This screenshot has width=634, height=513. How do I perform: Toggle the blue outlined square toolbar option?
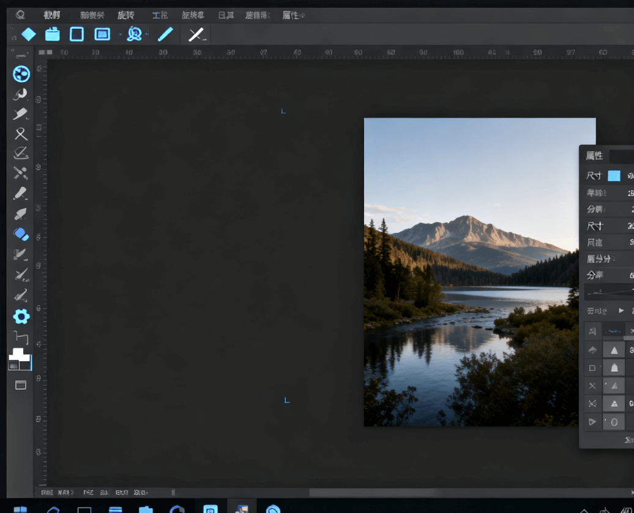point(76,34)
